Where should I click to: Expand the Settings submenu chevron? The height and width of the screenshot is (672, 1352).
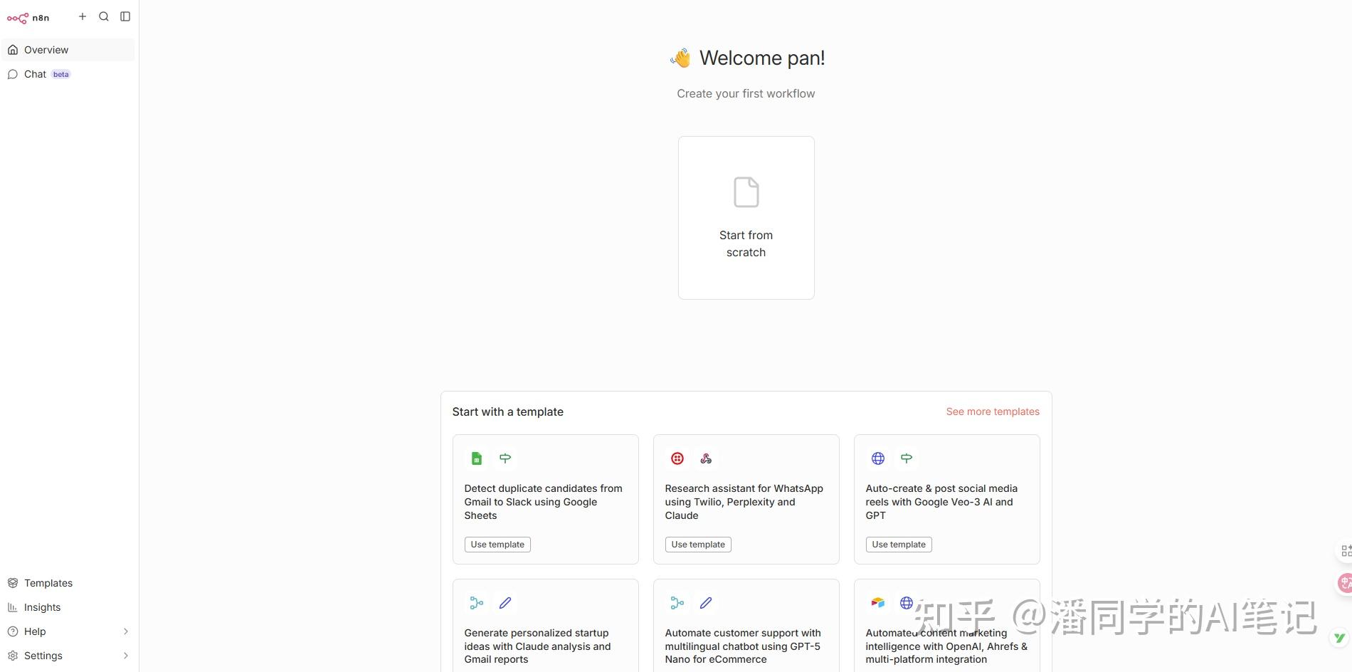tap(126, 656)
